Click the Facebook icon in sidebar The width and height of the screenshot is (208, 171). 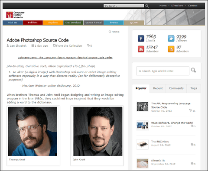coord(141,39)
